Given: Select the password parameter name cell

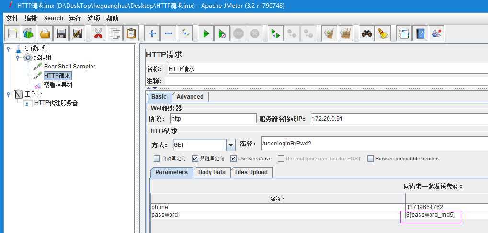Looking at the screenshot, I should [278, 215].
